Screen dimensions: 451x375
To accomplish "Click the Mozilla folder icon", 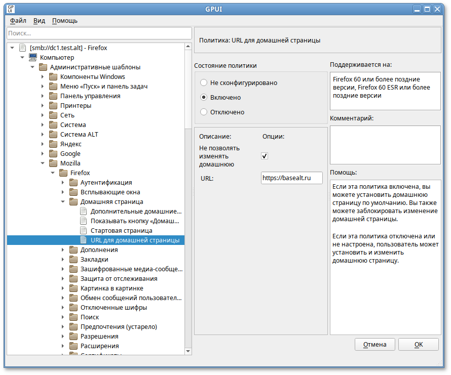I will point(53,163).
